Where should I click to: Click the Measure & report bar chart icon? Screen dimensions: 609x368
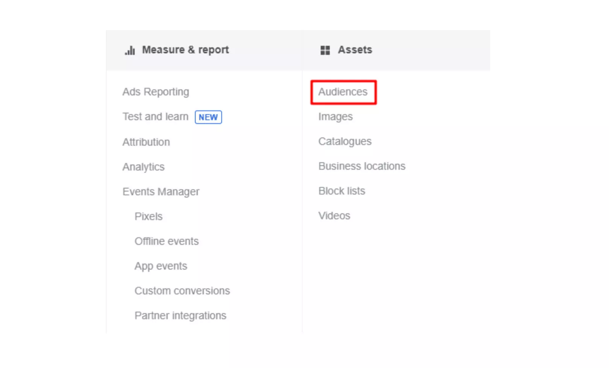pyautogui.click(x=130, y=50)
